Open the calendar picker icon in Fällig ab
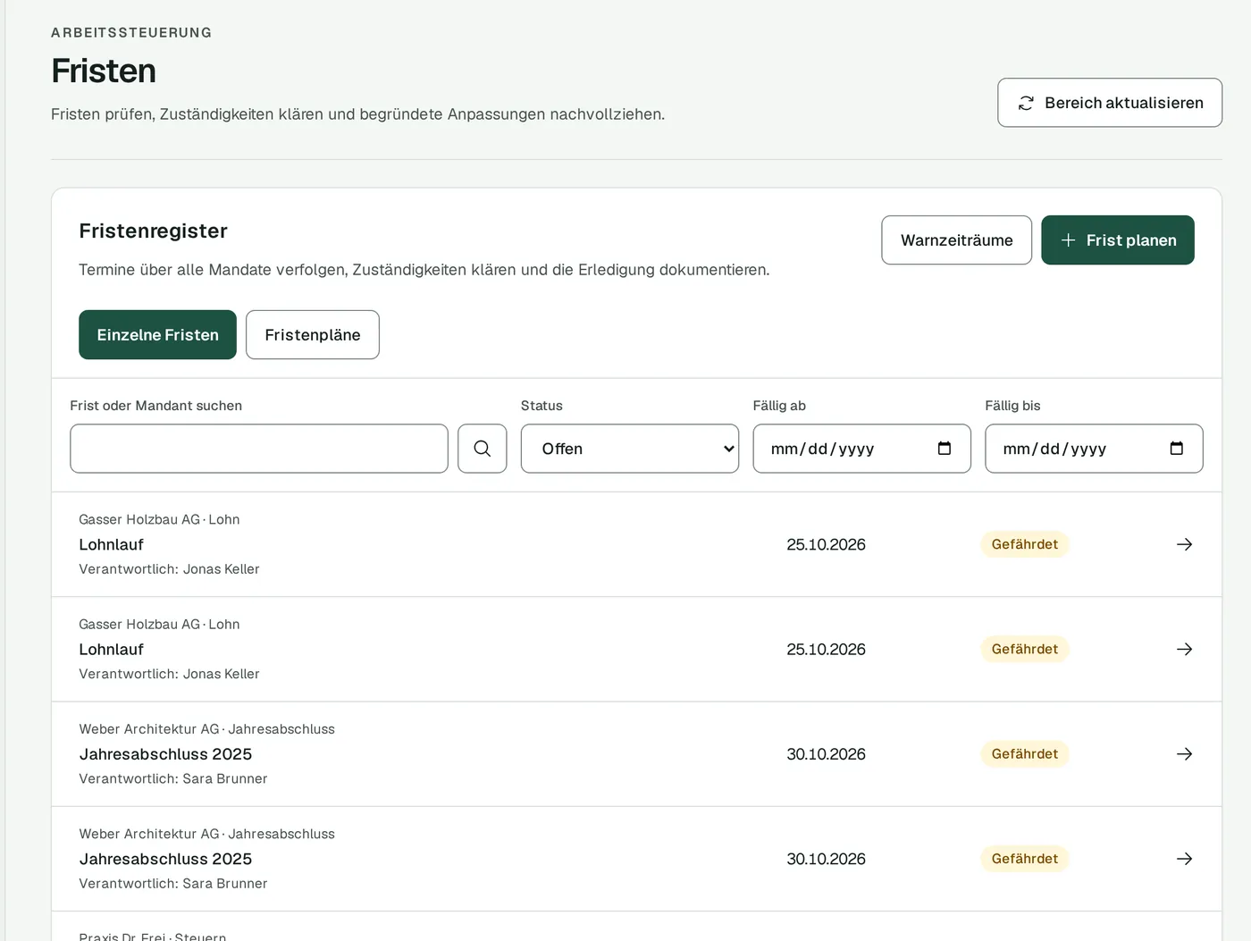 pyautogui.click(x=944, y=449)
